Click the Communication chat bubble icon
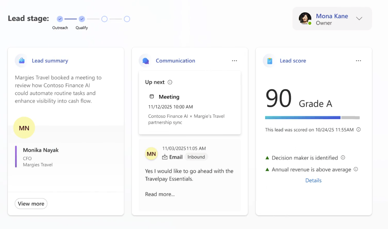 tap(146, 61)
